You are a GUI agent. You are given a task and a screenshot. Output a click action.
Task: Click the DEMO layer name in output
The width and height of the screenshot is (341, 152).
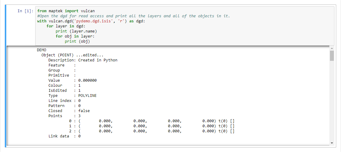click(x=42, y=50)
